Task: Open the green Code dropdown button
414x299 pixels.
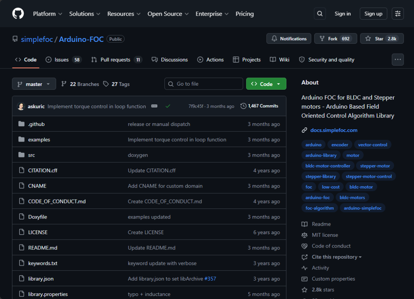Action: click(x=266, y=84)
